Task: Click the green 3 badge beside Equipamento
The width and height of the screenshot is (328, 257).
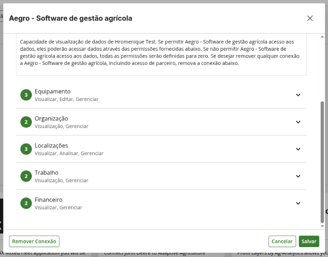Action: pyautogui.click(x=26, y=95)
